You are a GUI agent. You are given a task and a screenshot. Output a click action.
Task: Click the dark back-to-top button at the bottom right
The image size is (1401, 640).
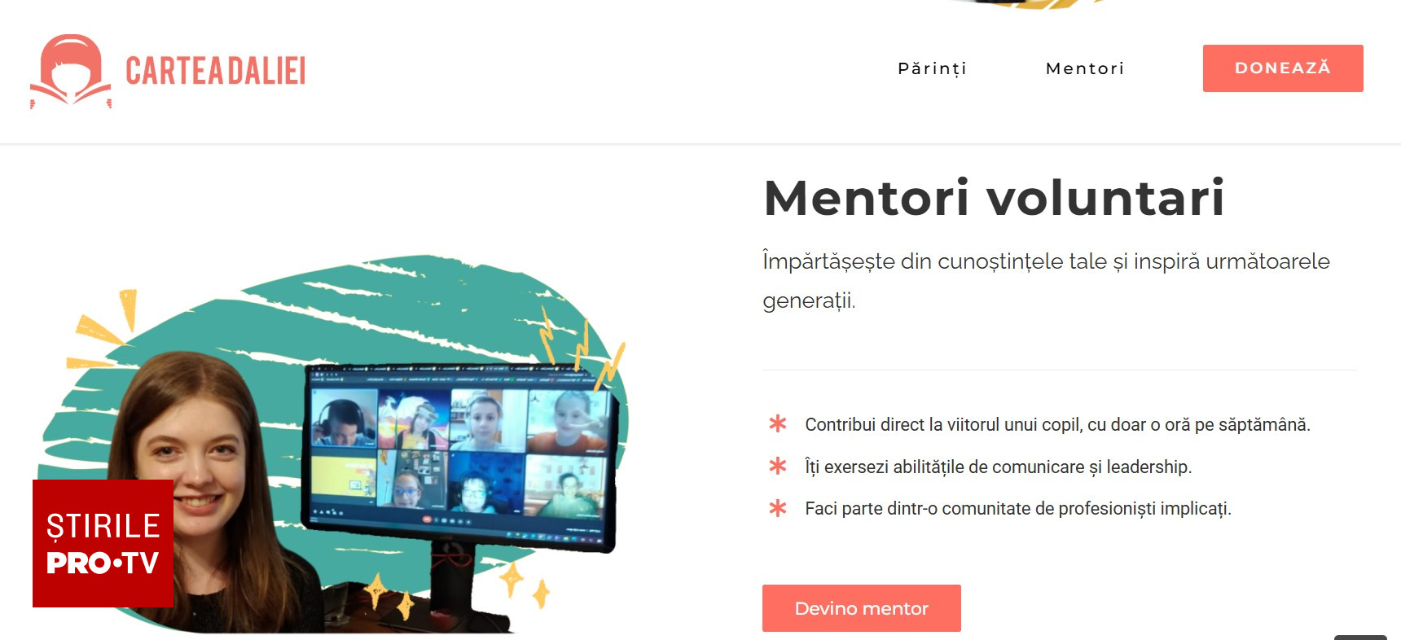click(1360, 638)
